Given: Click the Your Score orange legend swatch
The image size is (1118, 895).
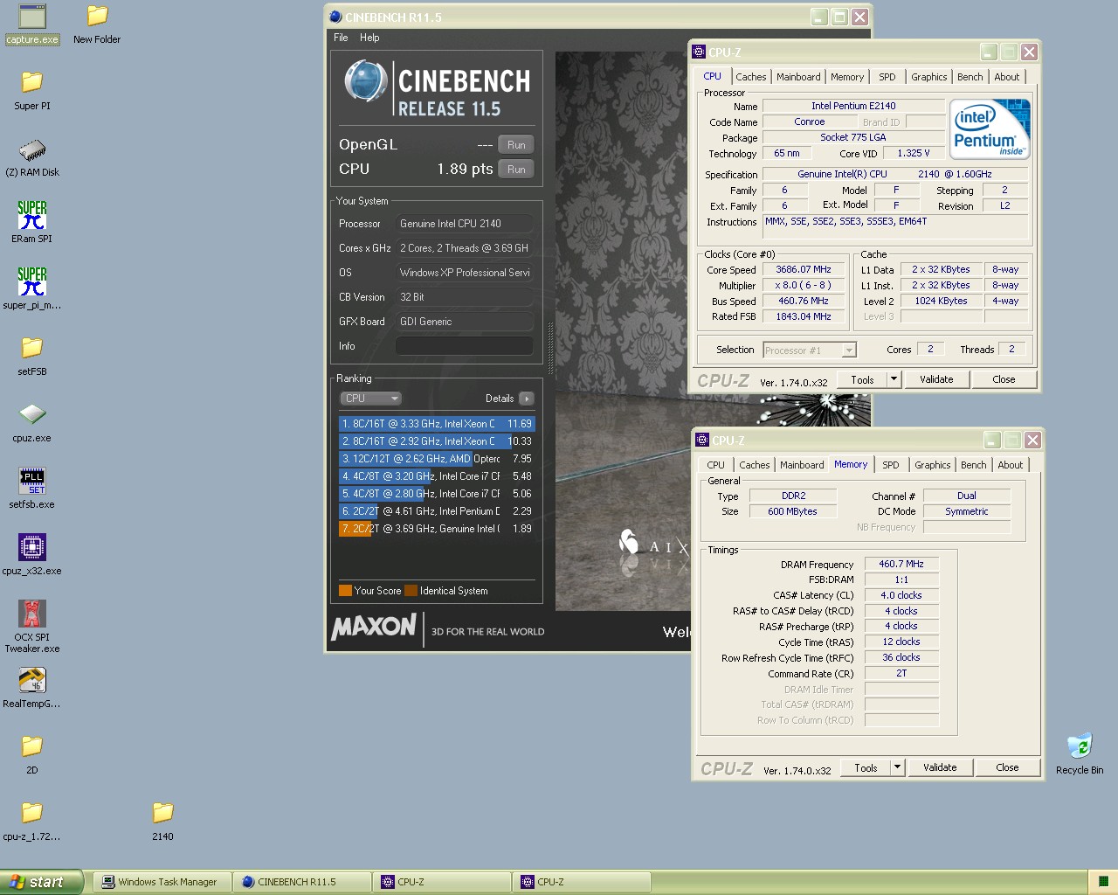Looking at the screenshot, I should [345, 591].
